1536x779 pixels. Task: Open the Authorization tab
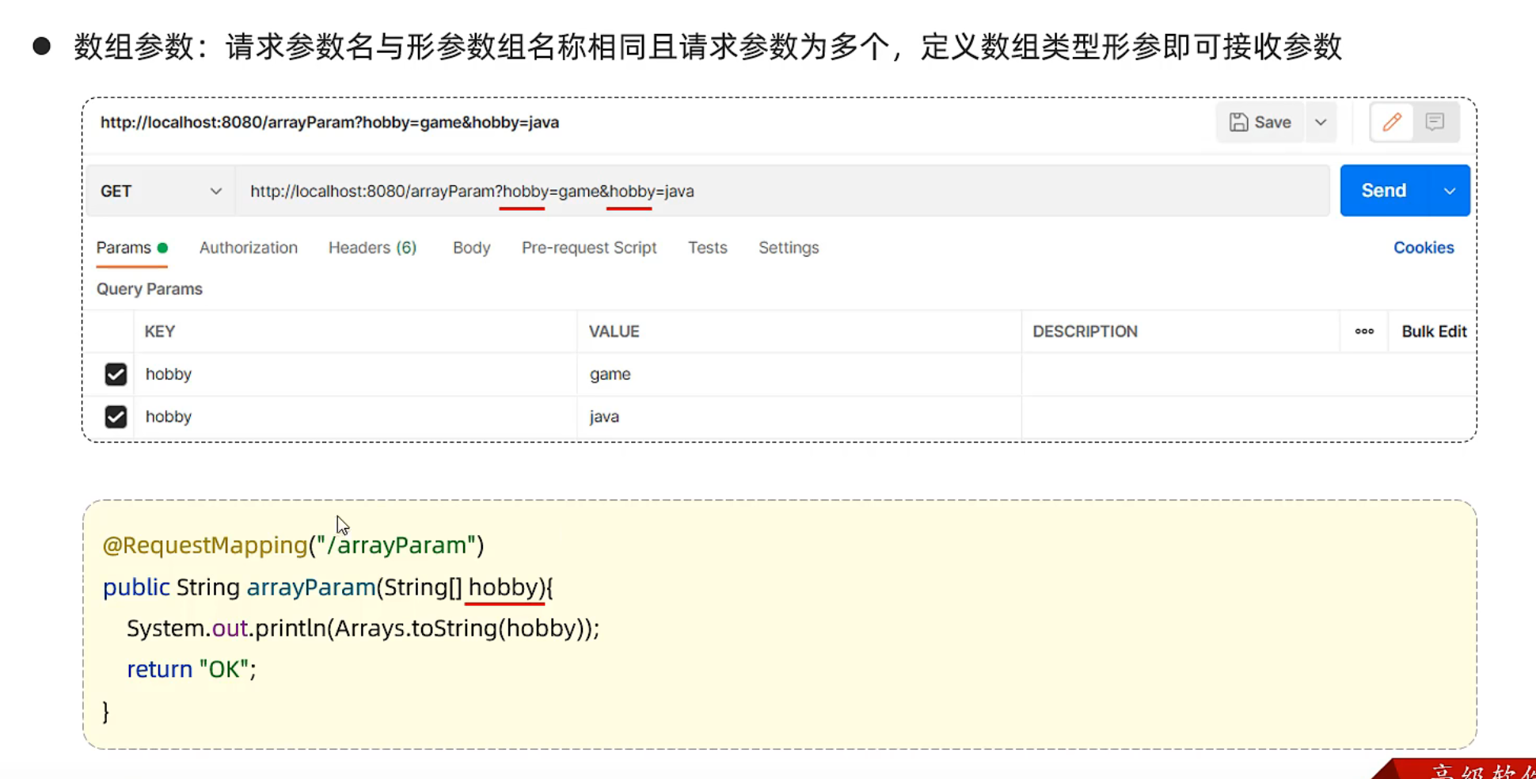pos(249,248)
